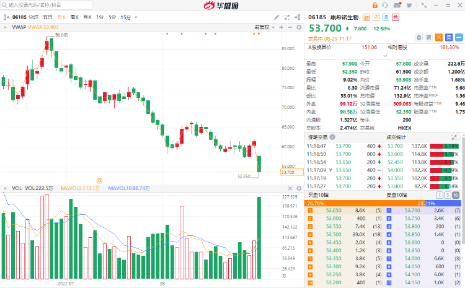Click the 卖盘10档 header
Screen dimensions: 465x288
[397, 195]
